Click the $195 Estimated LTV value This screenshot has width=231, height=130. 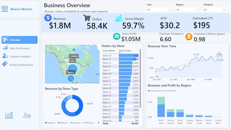click(202, 25)
